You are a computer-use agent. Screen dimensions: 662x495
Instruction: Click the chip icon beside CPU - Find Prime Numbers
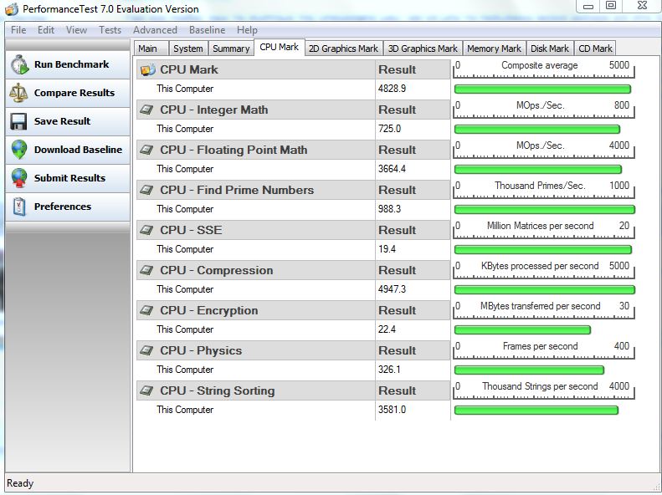147,190
